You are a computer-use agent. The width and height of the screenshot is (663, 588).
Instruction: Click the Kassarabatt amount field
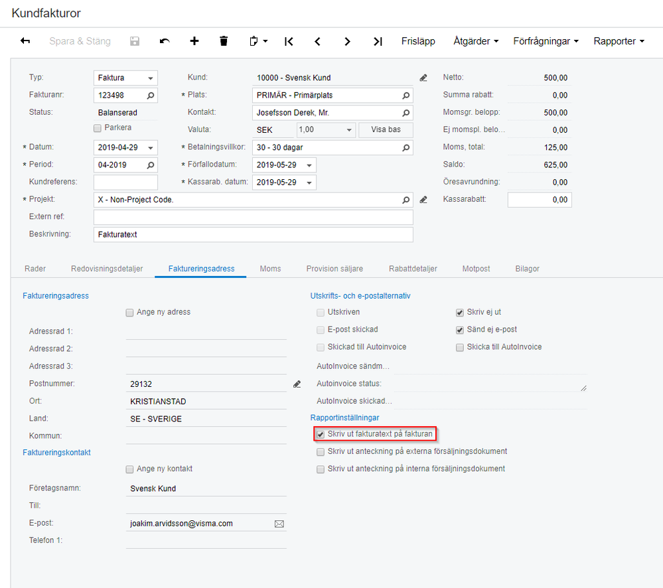pos(540,200)
